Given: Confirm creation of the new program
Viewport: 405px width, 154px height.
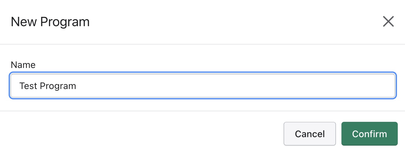Looking at the screenshot, I should coord(369,134).
